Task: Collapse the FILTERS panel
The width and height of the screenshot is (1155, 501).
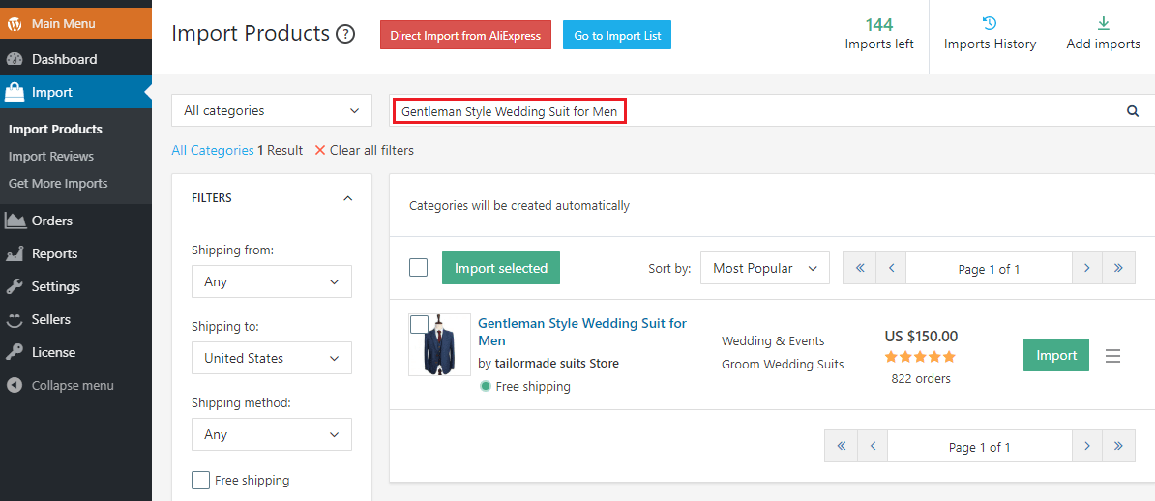Action: [348, 198]
